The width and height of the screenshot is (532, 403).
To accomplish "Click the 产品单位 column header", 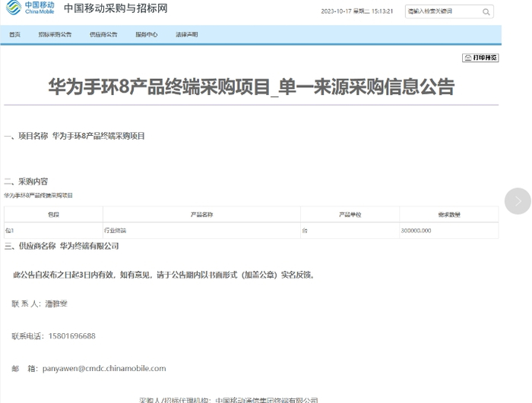I will (x=350, y=215).
